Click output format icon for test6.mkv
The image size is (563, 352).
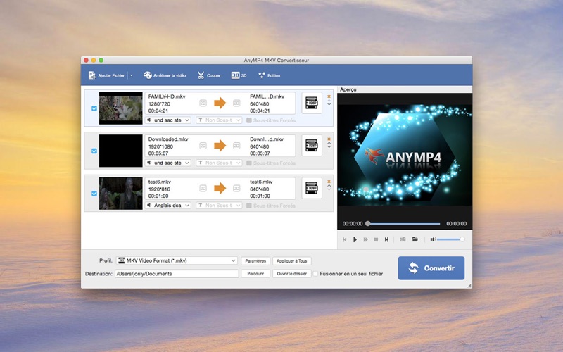pos(312,188)
